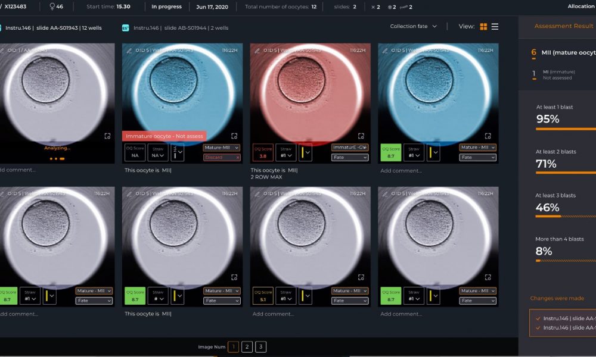Image resolution: width=596 pixels, height=357 pixels.
Task: Switch to grid view layout
Action: coord(483,27)
